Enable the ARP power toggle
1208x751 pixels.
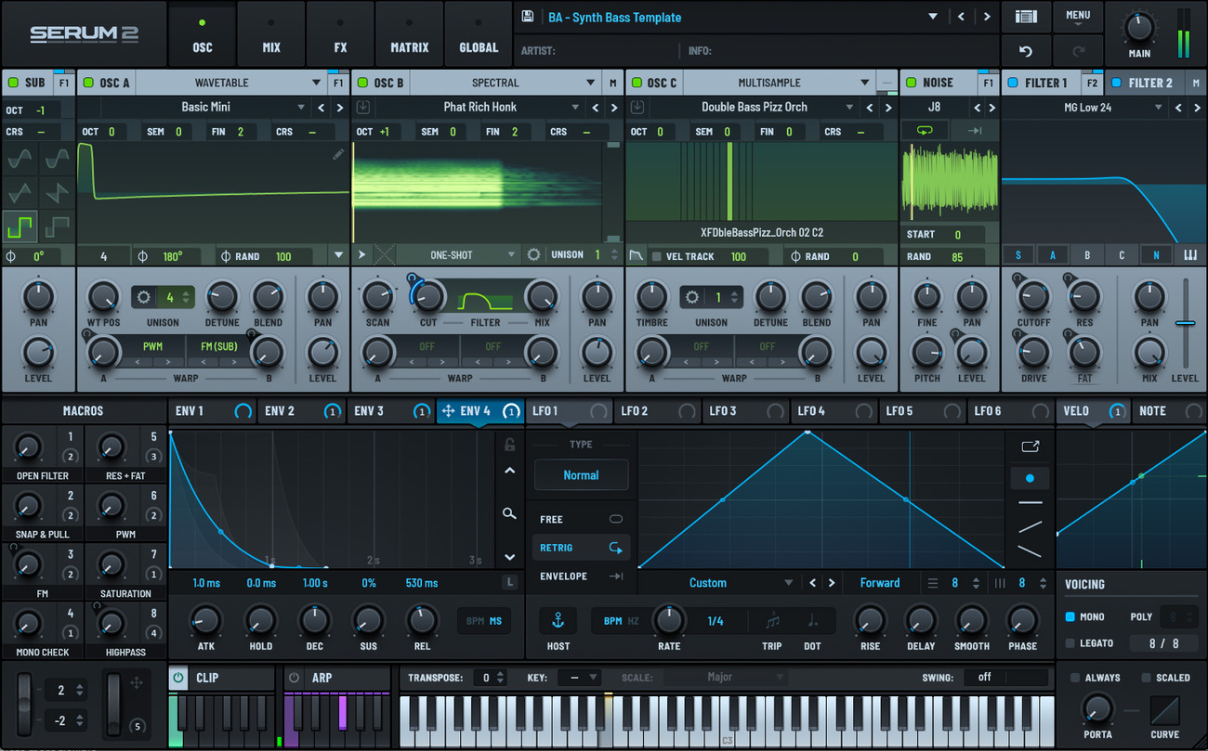293,678
